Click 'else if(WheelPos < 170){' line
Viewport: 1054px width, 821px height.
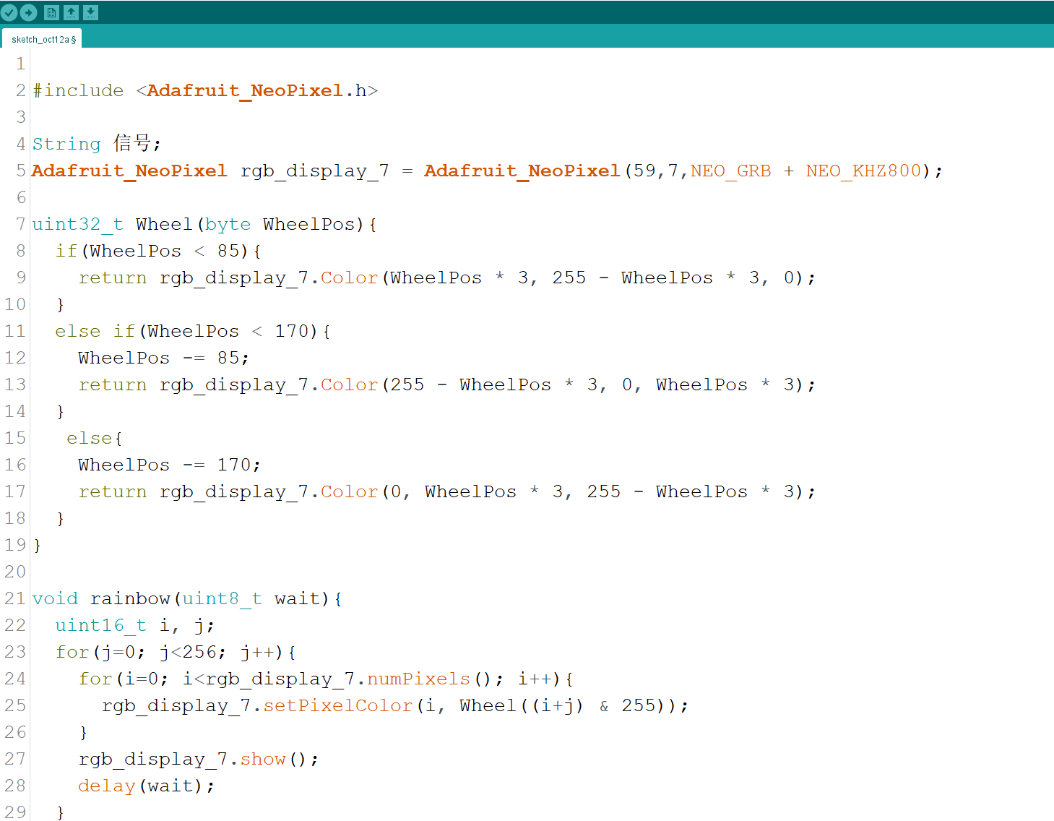pyautogui.click(x=193, y=331)
